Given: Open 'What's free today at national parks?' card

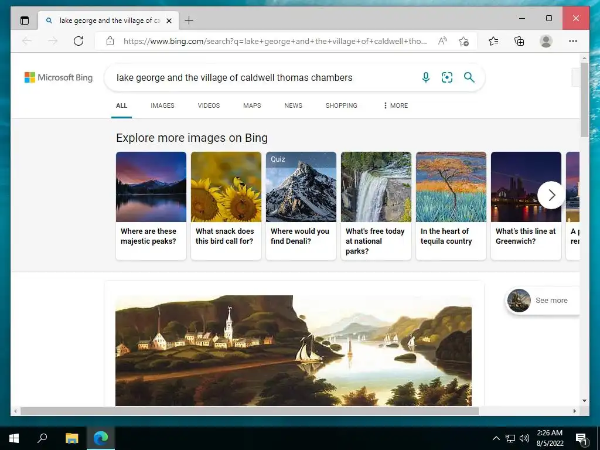Looking at the screenshot, I should pos(376,206).
